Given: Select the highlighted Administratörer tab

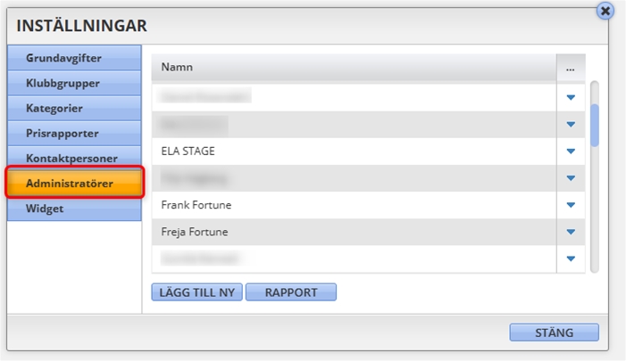Looking at the screenshot, I should coord(74,182).
